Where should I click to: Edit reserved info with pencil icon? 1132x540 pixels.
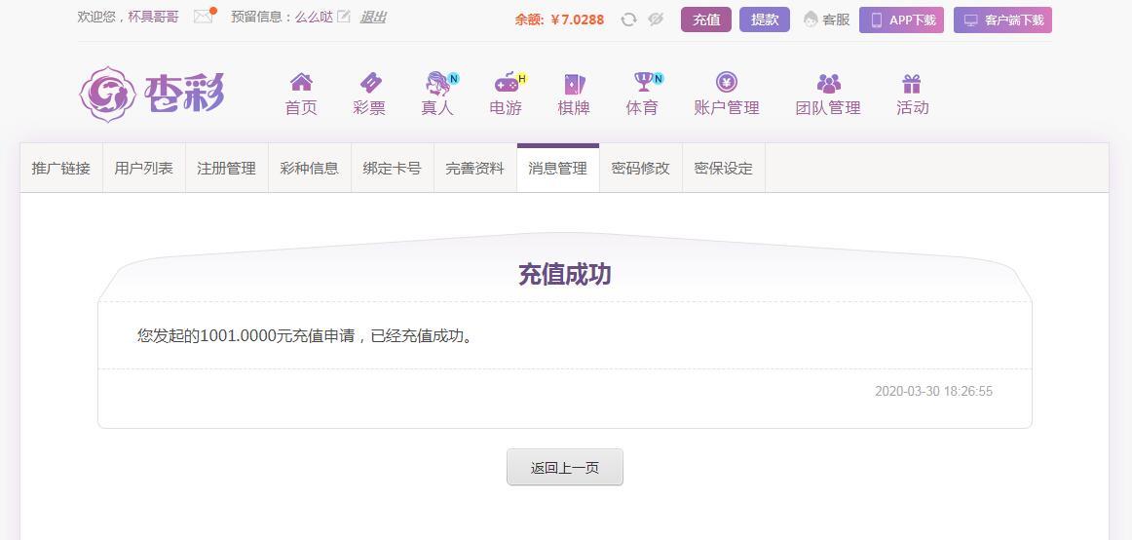344,17
